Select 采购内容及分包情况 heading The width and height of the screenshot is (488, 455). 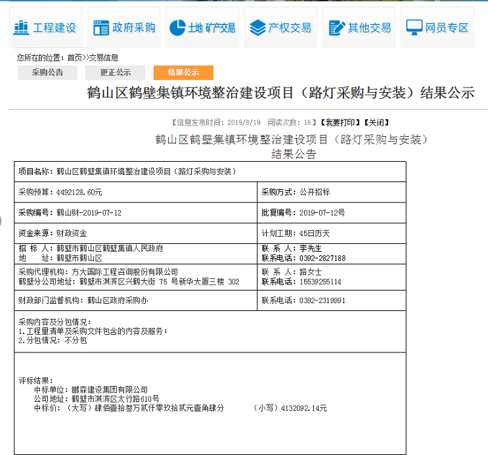click(55, 322)
